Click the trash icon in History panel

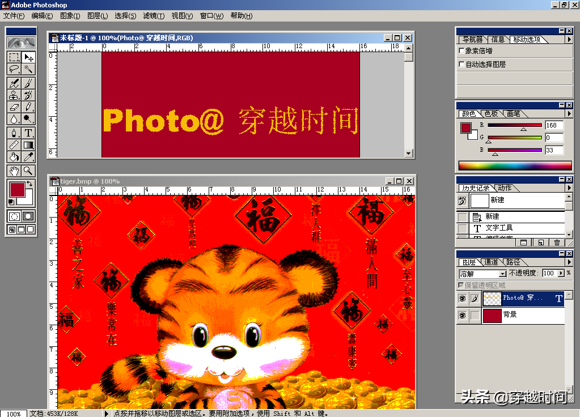pos(557,242)
